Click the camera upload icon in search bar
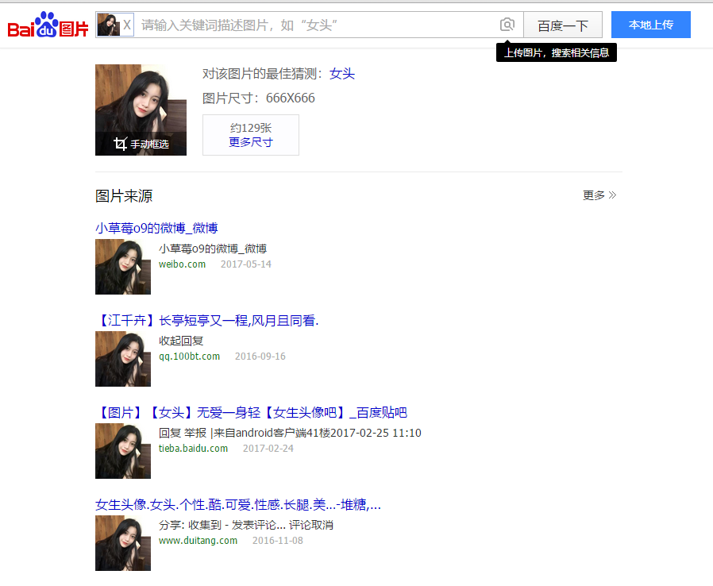The height and width of the screenshot is (586, 713). click(507, 25)
